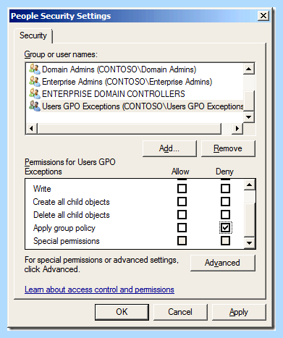Click permissions list vertical scrollbar thumb
The width and height of the screenshot is (283, 338).
pos(250,219)
